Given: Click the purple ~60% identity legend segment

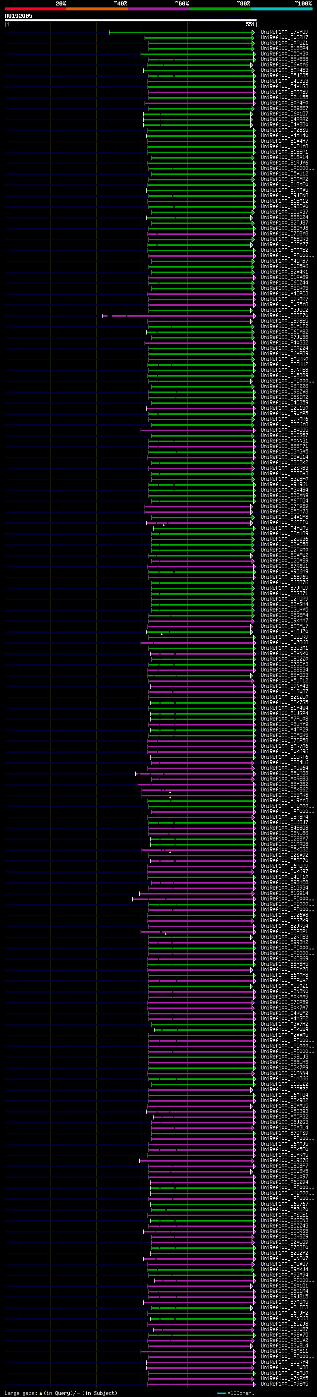Looking at the screenshot, I should click(x=158, y=9).
